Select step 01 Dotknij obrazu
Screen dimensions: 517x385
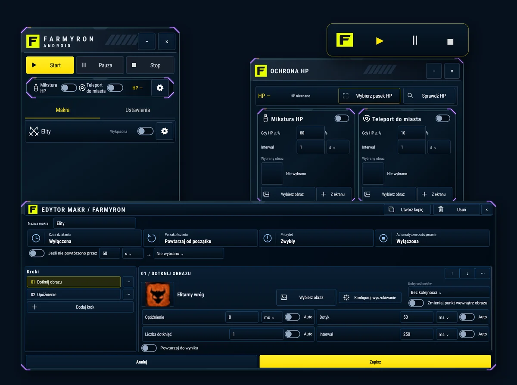(x=74, y=282)
